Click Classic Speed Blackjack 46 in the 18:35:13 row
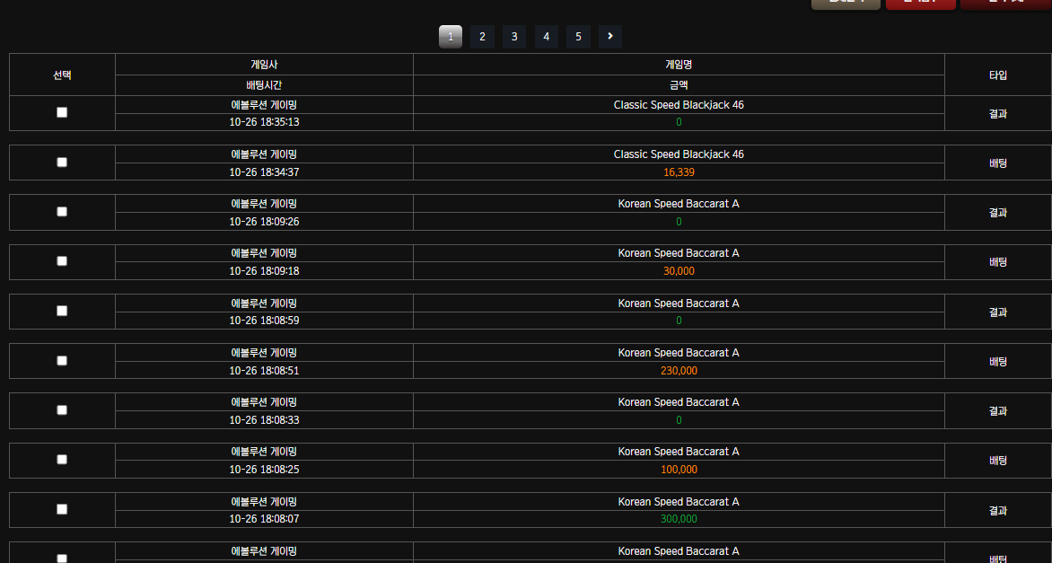The width and height of the screenshot is (1052, 563). tap(679, 105)
